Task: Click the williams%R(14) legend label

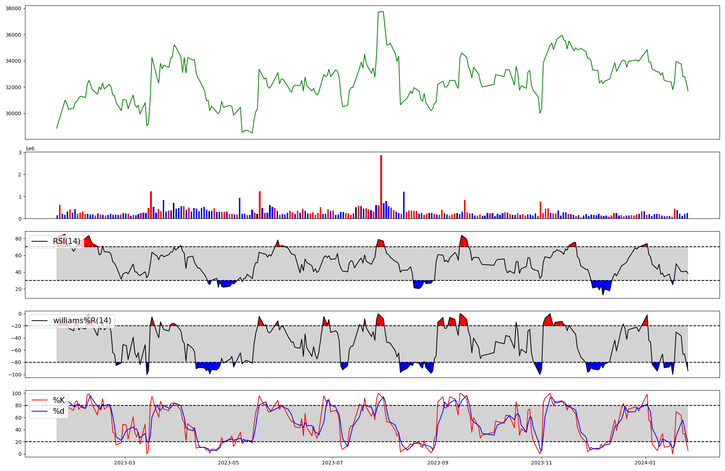Action: [82, 321]
